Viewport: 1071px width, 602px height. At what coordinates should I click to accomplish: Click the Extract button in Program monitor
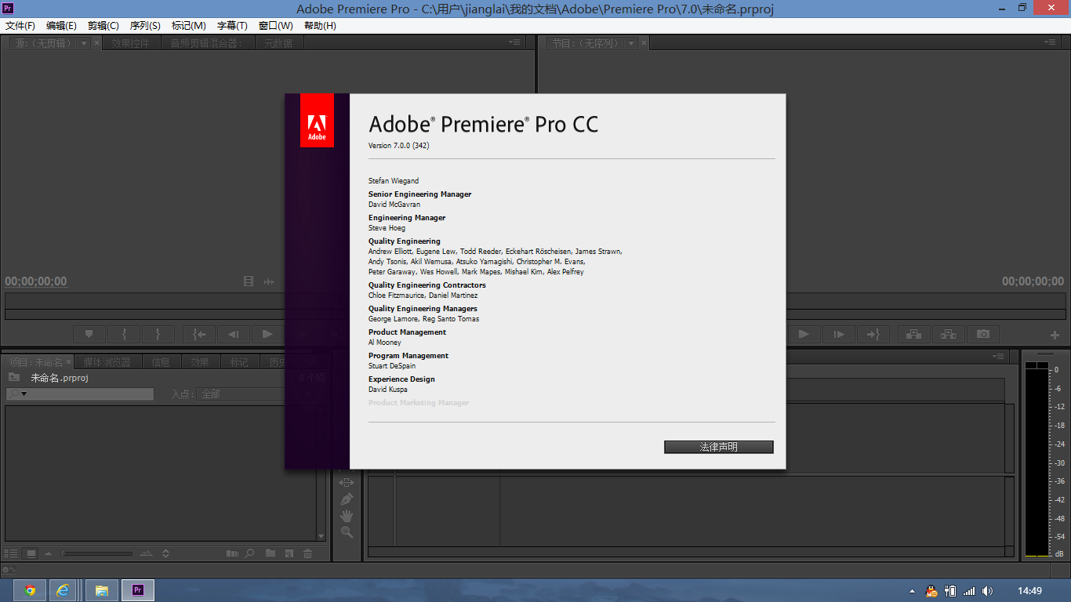(948, 334)
